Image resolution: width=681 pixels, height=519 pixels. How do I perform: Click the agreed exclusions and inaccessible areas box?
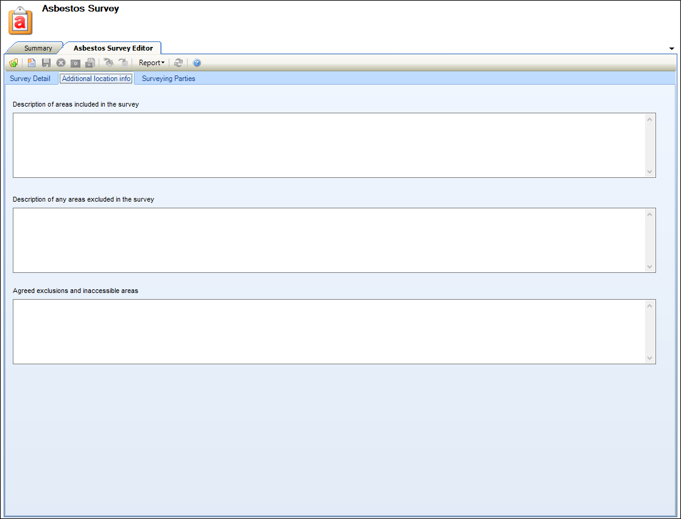[x=329, y=331]
